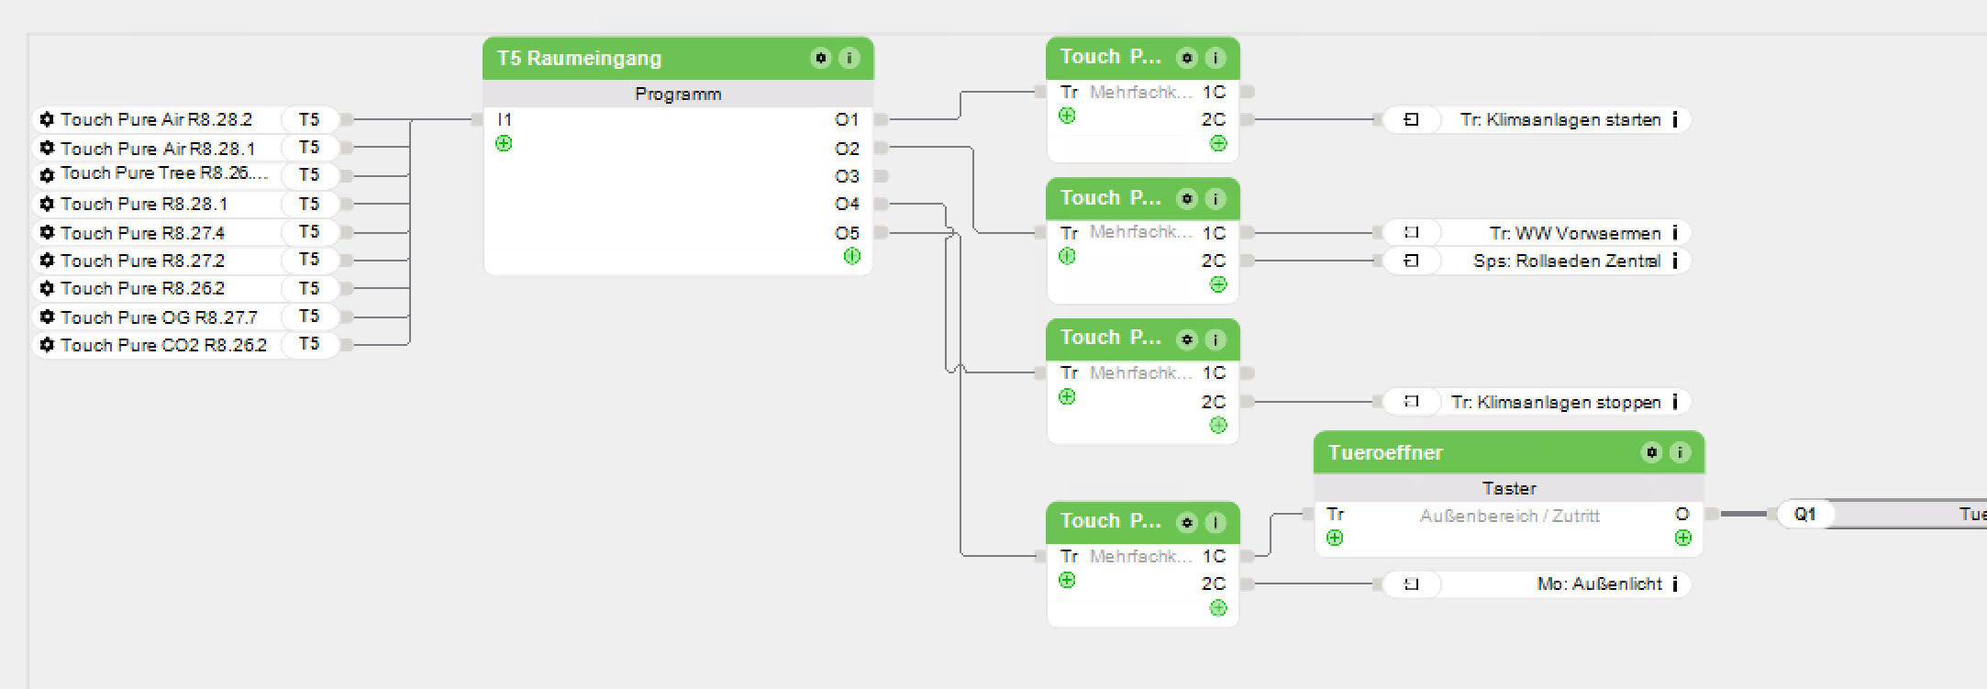Select the Touch Pure OG R8.27.7 input

[158, 317]
